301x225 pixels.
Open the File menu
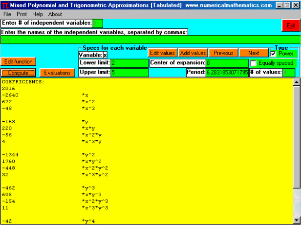coord(7,14)
